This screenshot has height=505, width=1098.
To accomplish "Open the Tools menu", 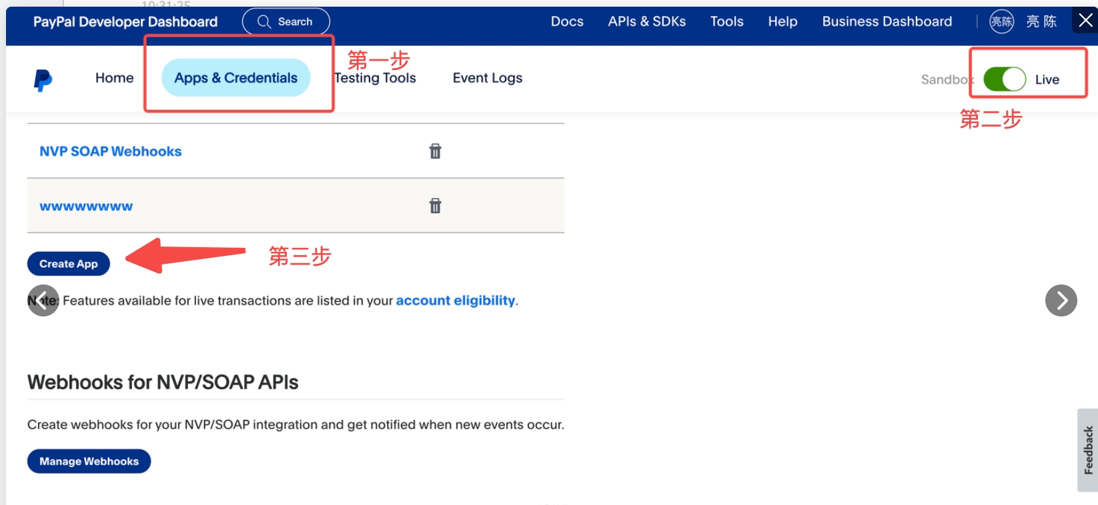I will pos(726,21).
